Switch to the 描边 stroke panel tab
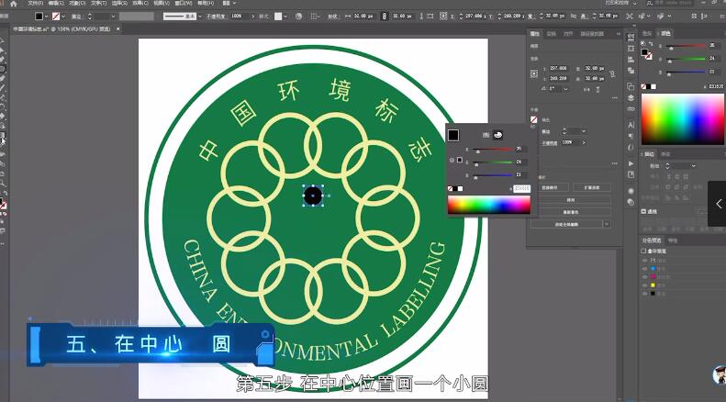 (x=650, y=154)
